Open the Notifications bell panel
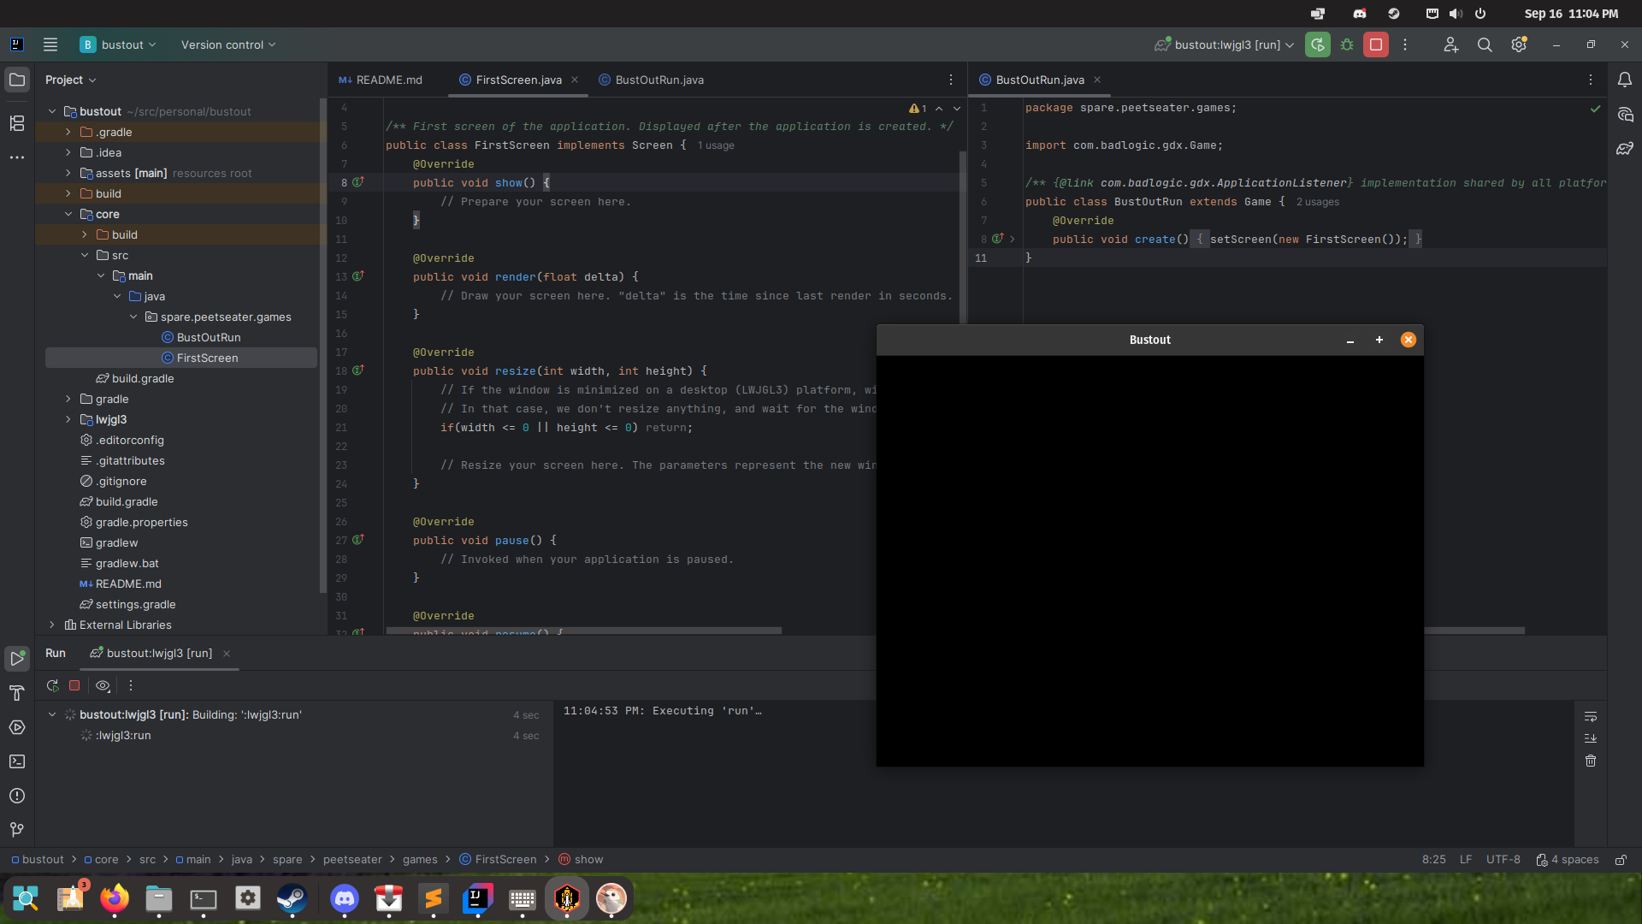The height and width of the screenshot is (924, 1642). point(1625,80)
